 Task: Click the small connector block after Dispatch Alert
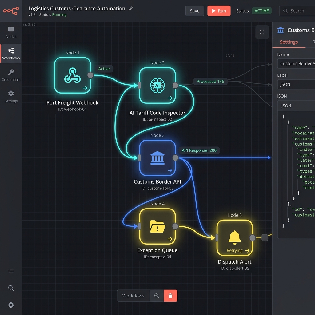point(265,237)
